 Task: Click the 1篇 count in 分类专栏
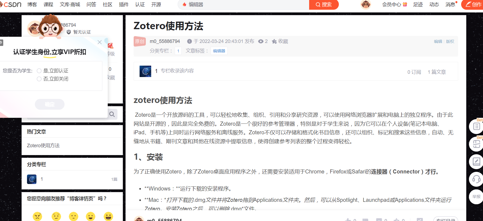click(x=114, y=179)
